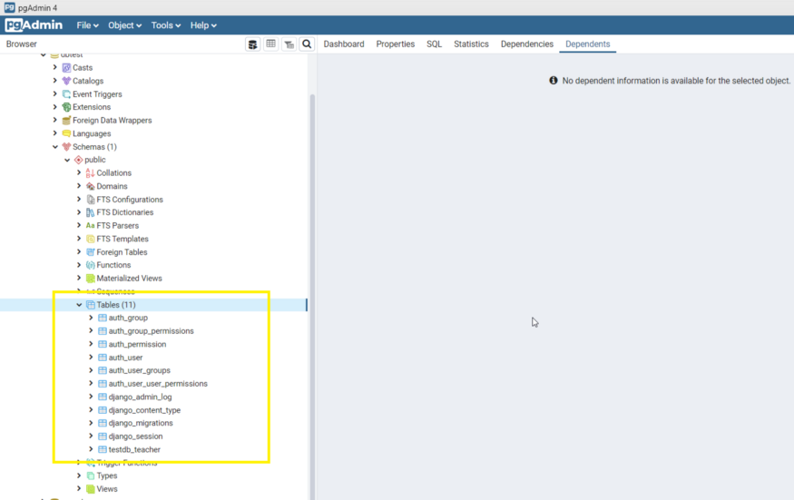Open the Help menu
This screenshot has width=794, height=500.
point(203,25)
